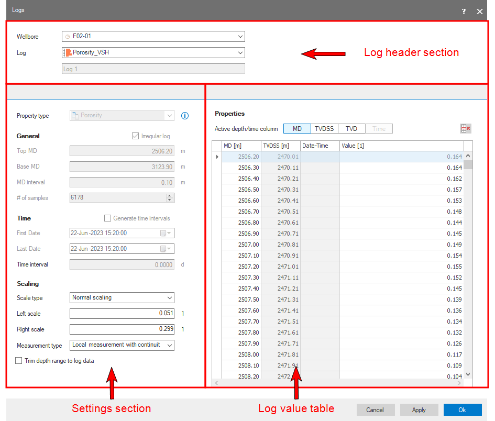495x421 pixels.
Task: Click the Left scale input field
Action: coord(122,314)
